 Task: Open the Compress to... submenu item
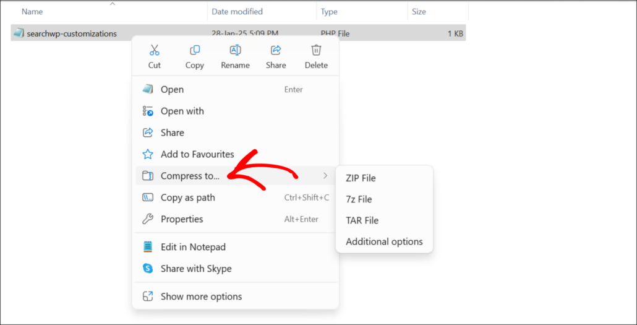(235, 176)
